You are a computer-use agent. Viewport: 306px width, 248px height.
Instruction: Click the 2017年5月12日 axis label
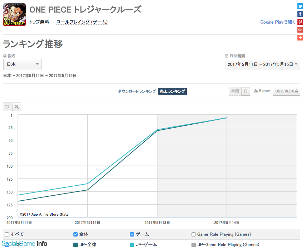click(x=87, y=223)
